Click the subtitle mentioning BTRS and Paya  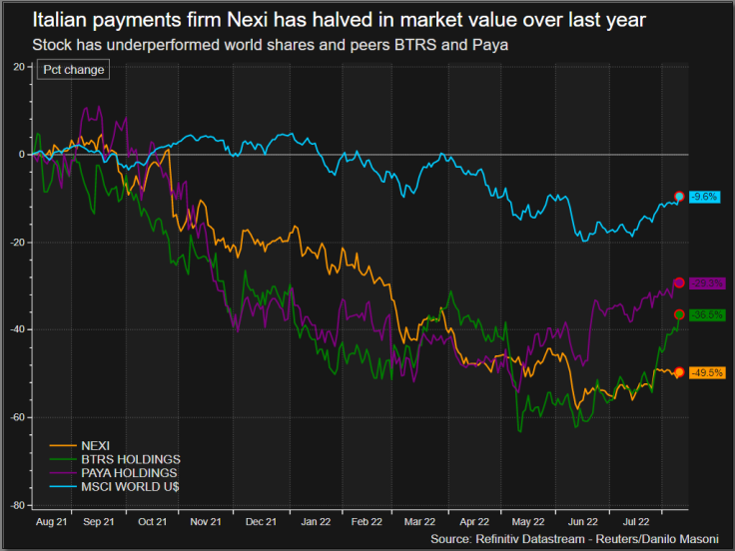pos(271,45)
